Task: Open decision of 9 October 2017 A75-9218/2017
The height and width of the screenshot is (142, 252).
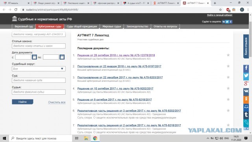Action: 115,99
